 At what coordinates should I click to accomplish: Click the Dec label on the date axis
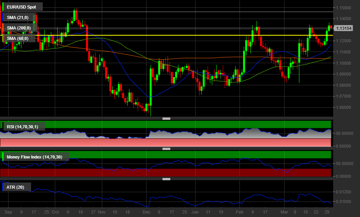coord(146,212)
